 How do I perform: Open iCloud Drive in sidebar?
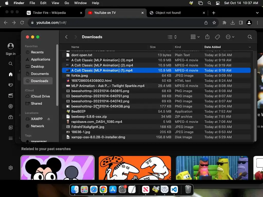point(38,96)
